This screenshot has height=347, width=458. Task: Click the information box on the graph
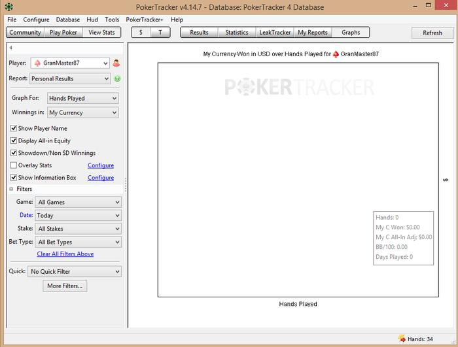[404, 238]
